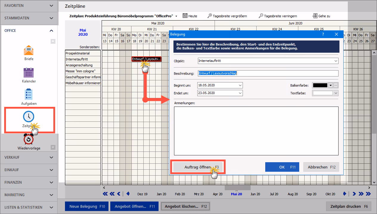377x214 pixels.
Task: Click the Tagesbreite verringern magnifier icon
Action: [x=261, y=16]
